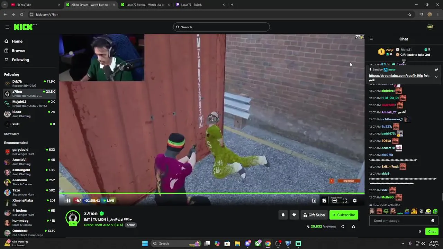
Task: Open the clip creation tool
Action: [x=324, y=201]
